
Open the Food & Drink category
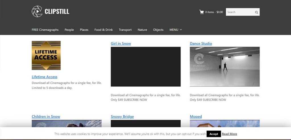[x=103, y=30]
